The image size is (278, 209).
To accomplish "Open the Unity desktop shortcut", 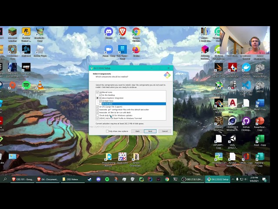I will pyautogui.click(x=232, y=142).
